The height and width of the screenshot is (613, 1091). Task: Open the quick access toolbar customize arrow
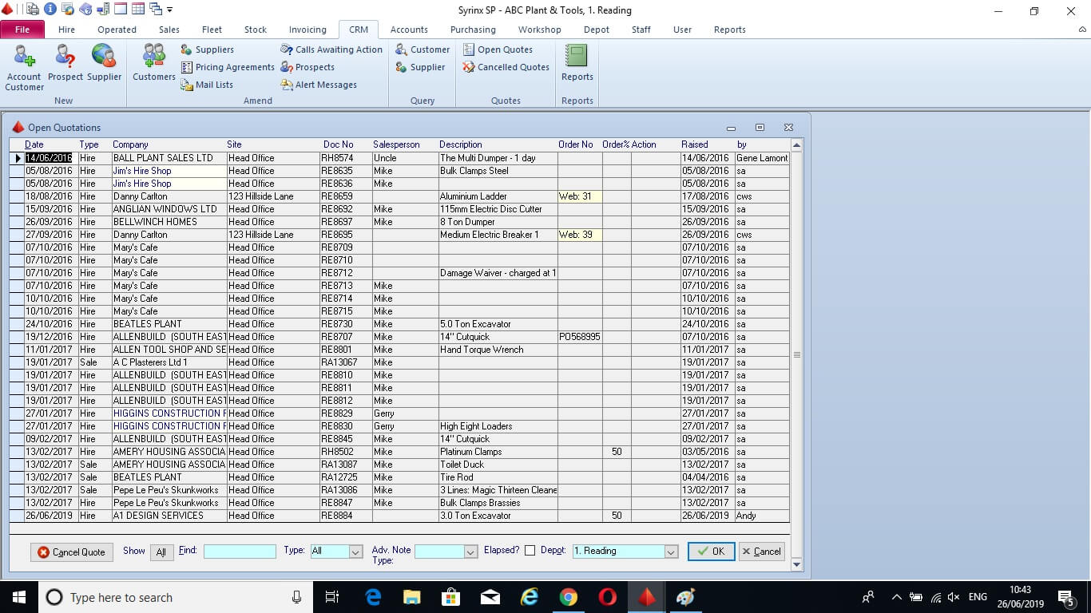[169, 10]
